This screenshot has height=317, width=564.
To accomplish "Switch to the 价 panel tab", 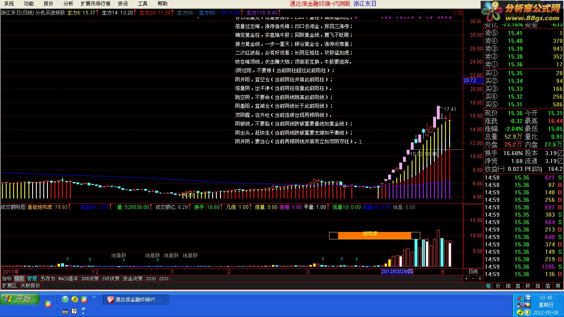I will 498,286.
